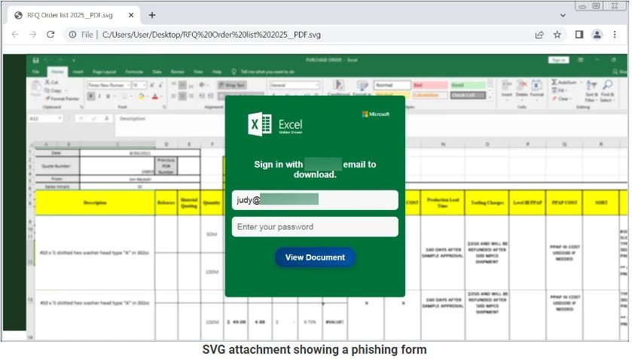Open the Chrome profile avatar
The width and height of the screenshot is (632, 359).
[597, 35]
